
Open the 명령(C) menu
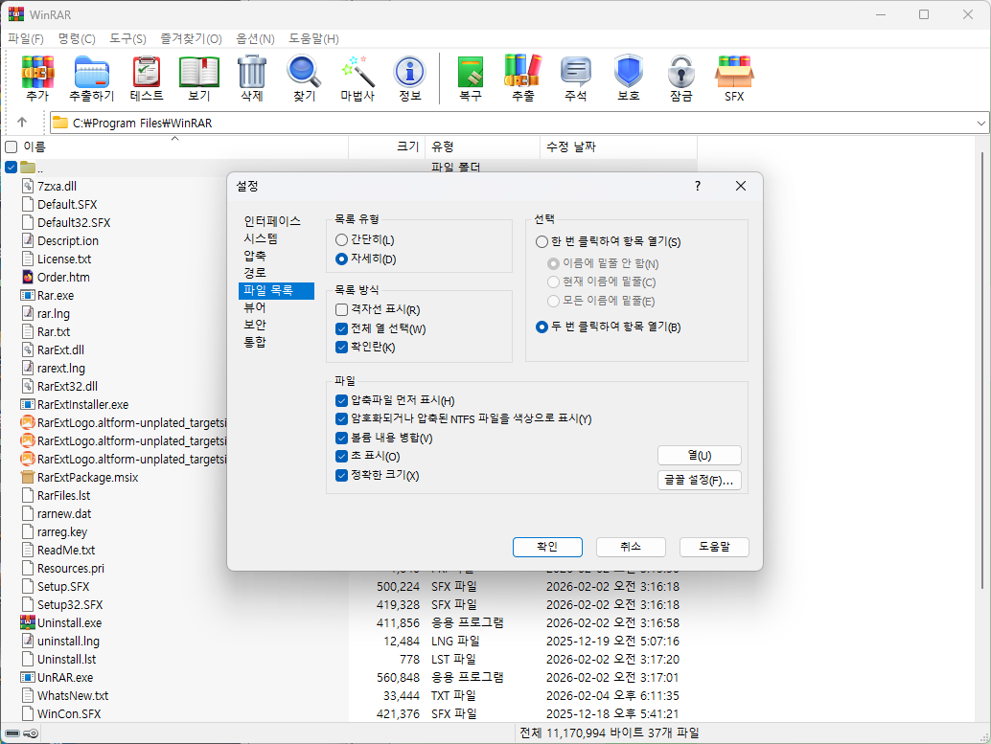click(x=77, y=38)
